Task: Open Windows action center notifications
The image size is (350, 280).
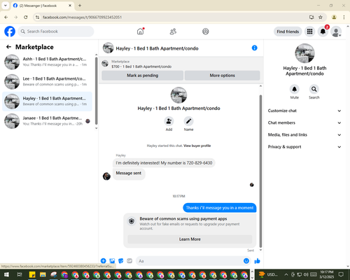Action: pos(341,274)
